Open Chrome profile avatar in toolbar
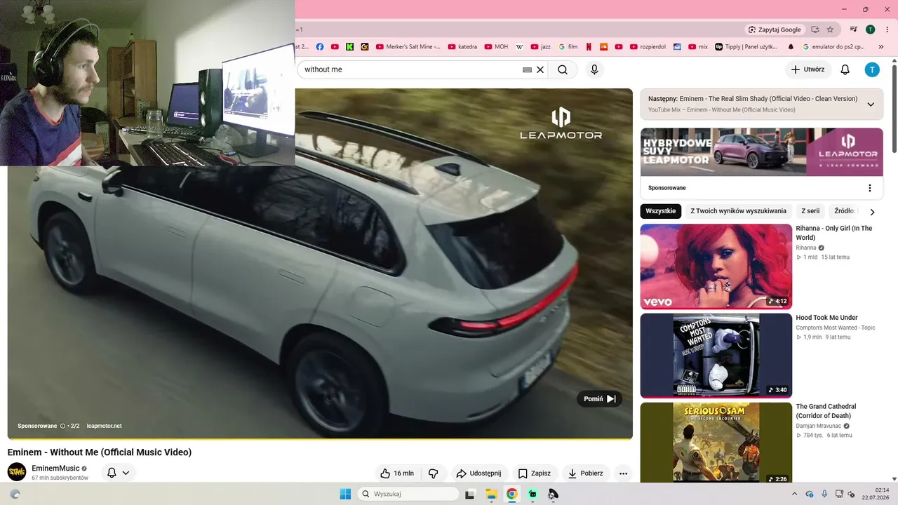Image resolution: width=898 pixels, height=505 pixels. [x=870, y=29]
